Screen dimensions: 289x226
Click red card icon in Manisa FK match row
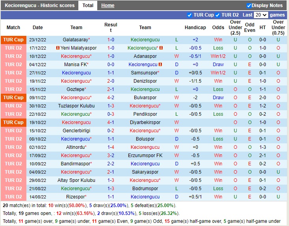point(161,65)
